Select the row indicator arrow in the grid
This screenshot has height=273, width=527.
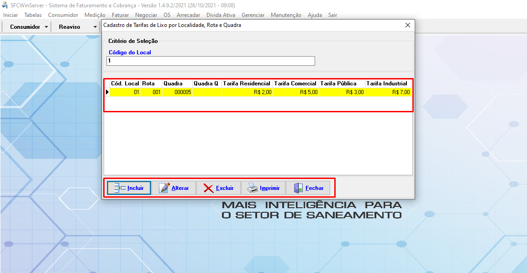[107, 92]
